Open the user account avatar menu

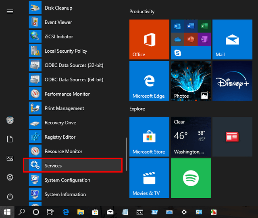coord(10,120)
